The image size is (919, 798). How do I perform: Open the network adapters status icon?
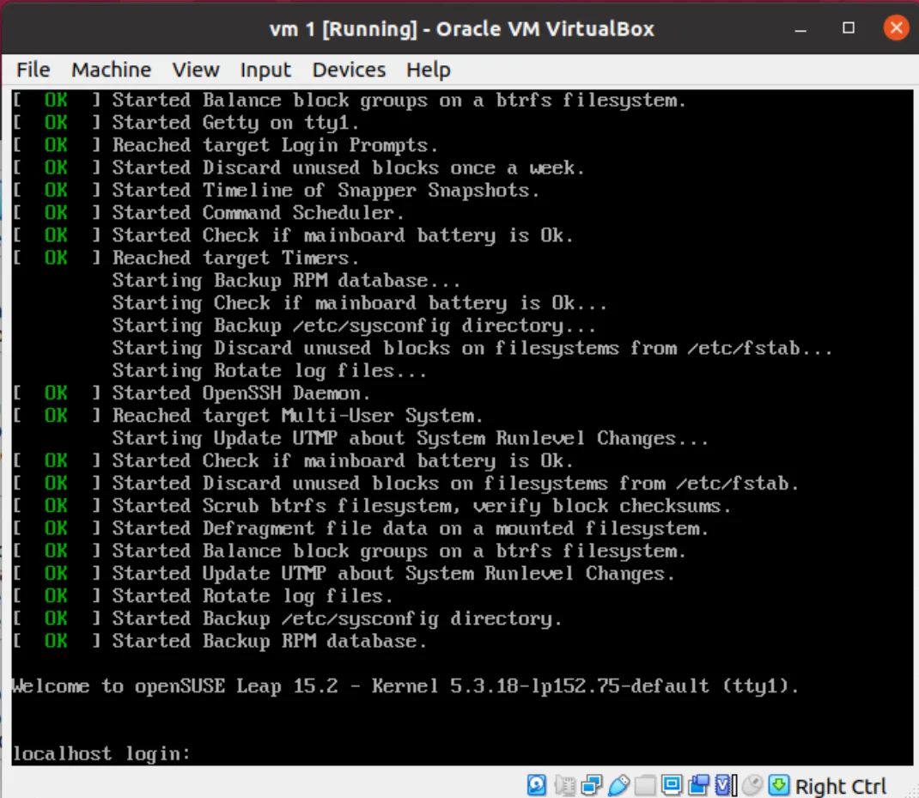point(592,785)
